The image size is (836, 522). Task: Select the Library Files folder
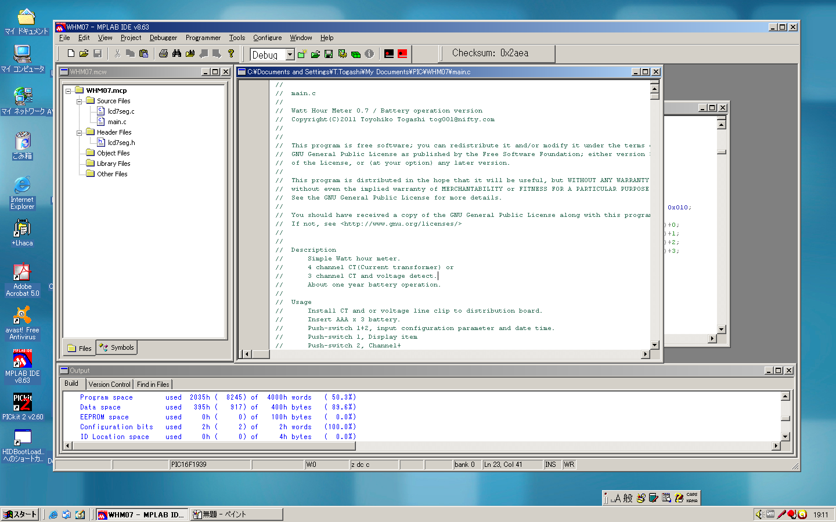coord(113,164)
